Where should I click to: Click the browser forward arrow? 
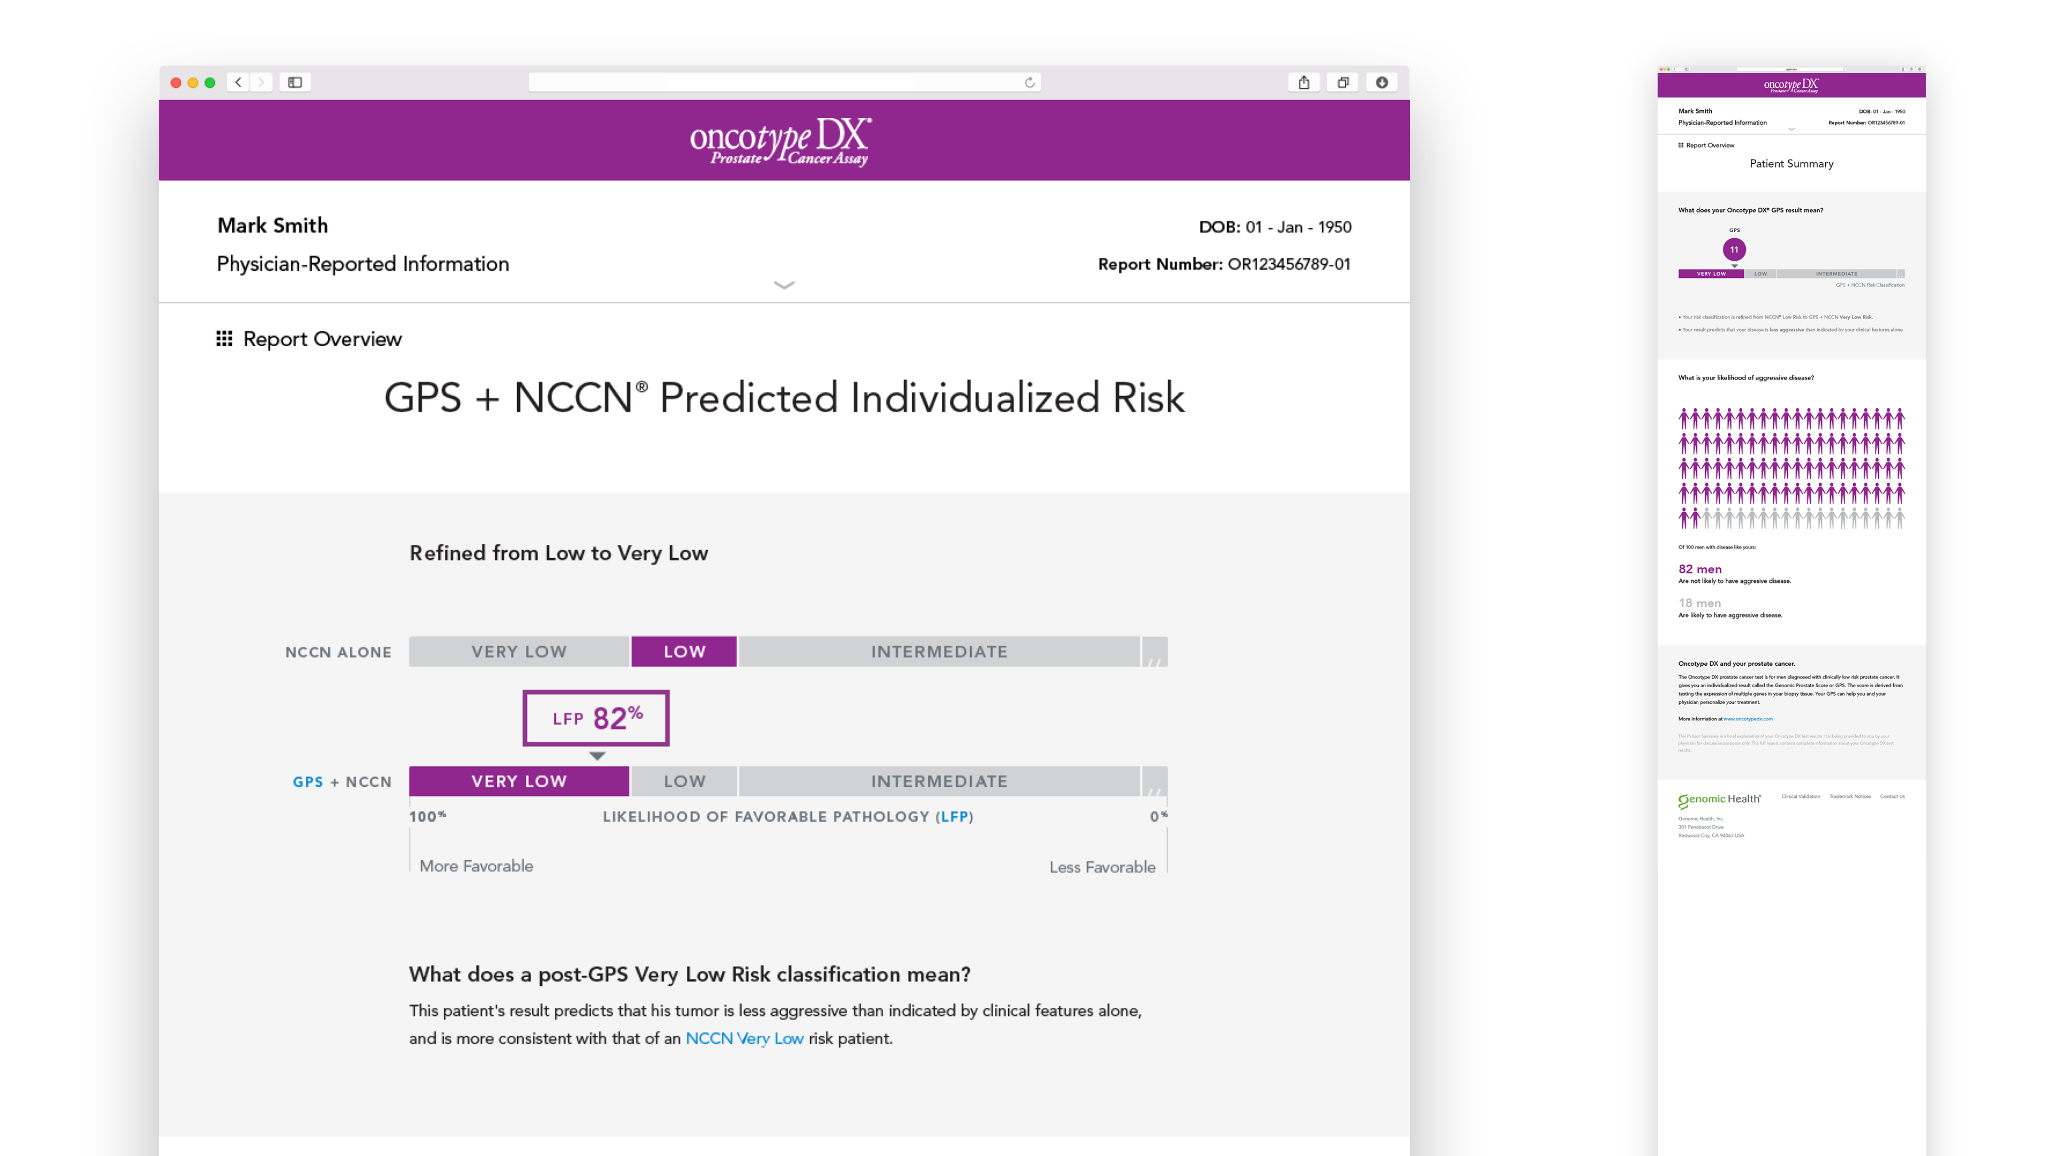[x=261, y=82]
